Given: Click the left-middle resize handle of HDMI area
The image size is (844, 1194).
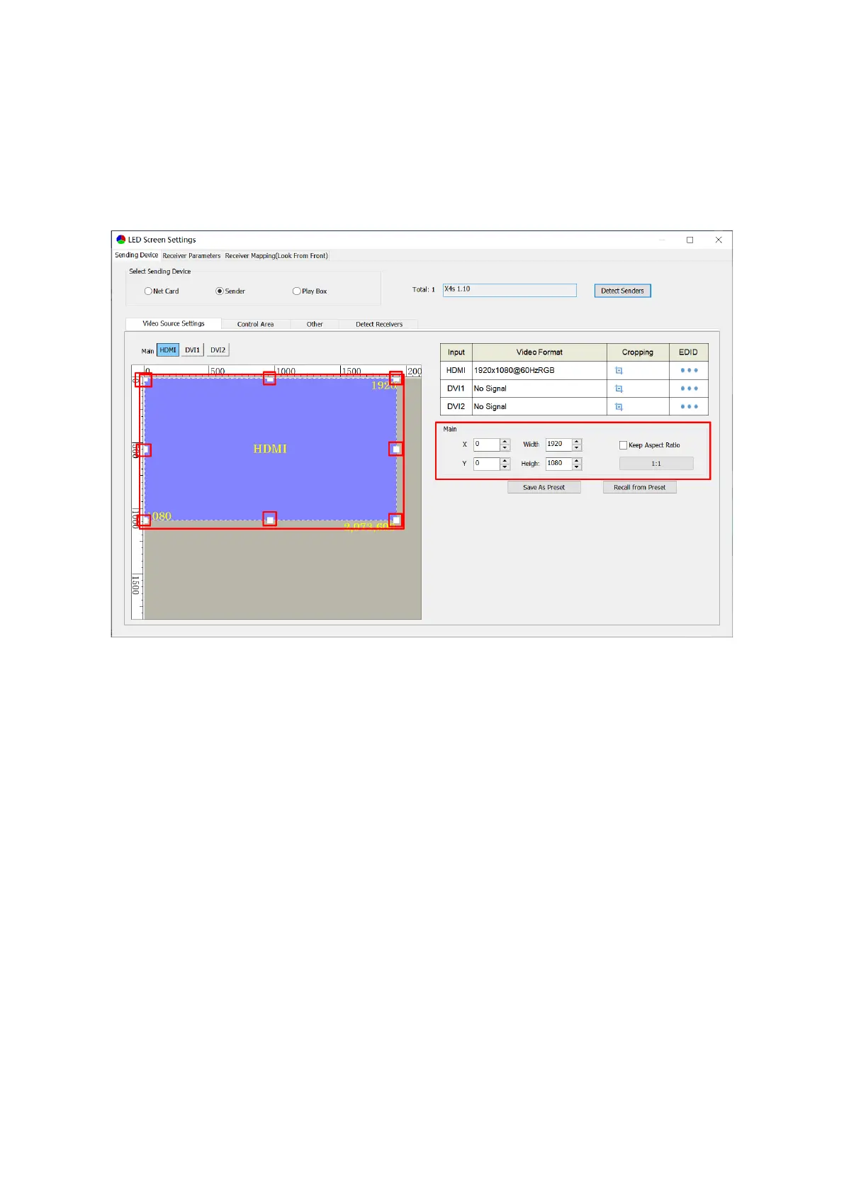Looking at the screenshot, I should coord(144,450).
